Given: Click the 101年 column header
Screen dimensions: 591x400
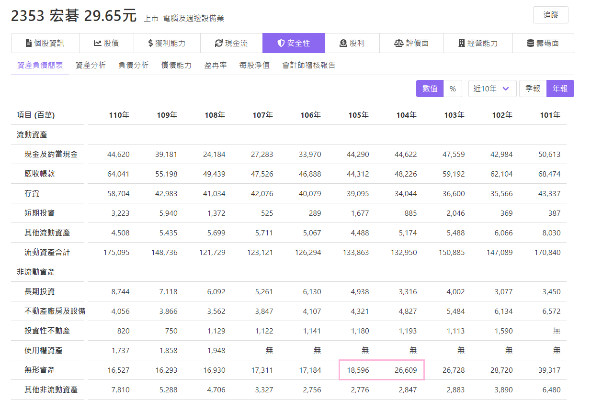Looking at the screenshot, I should pyautogui.click(x=550, y=115).
